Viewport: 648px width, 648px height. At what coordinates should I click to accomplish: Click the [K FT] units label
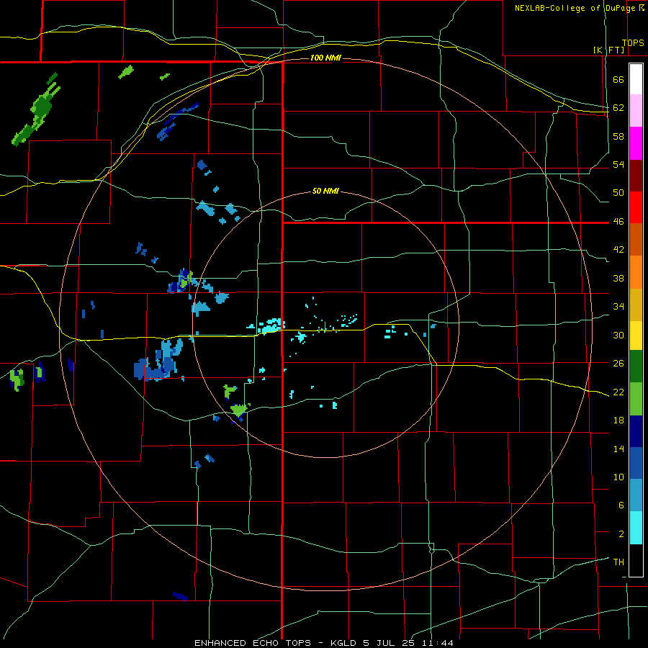608,50
